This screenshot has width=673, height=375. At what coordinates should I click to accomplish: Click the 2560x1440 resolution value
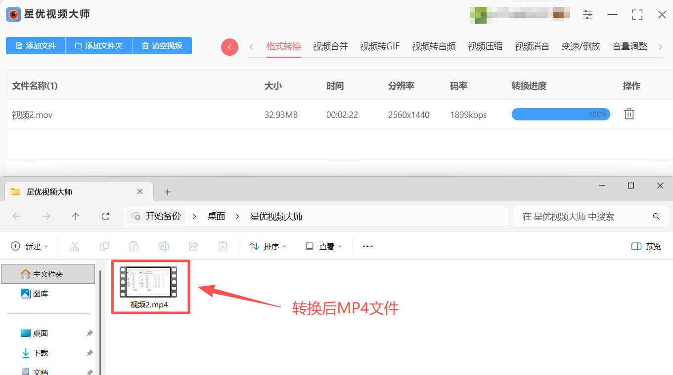pos(409,115)
